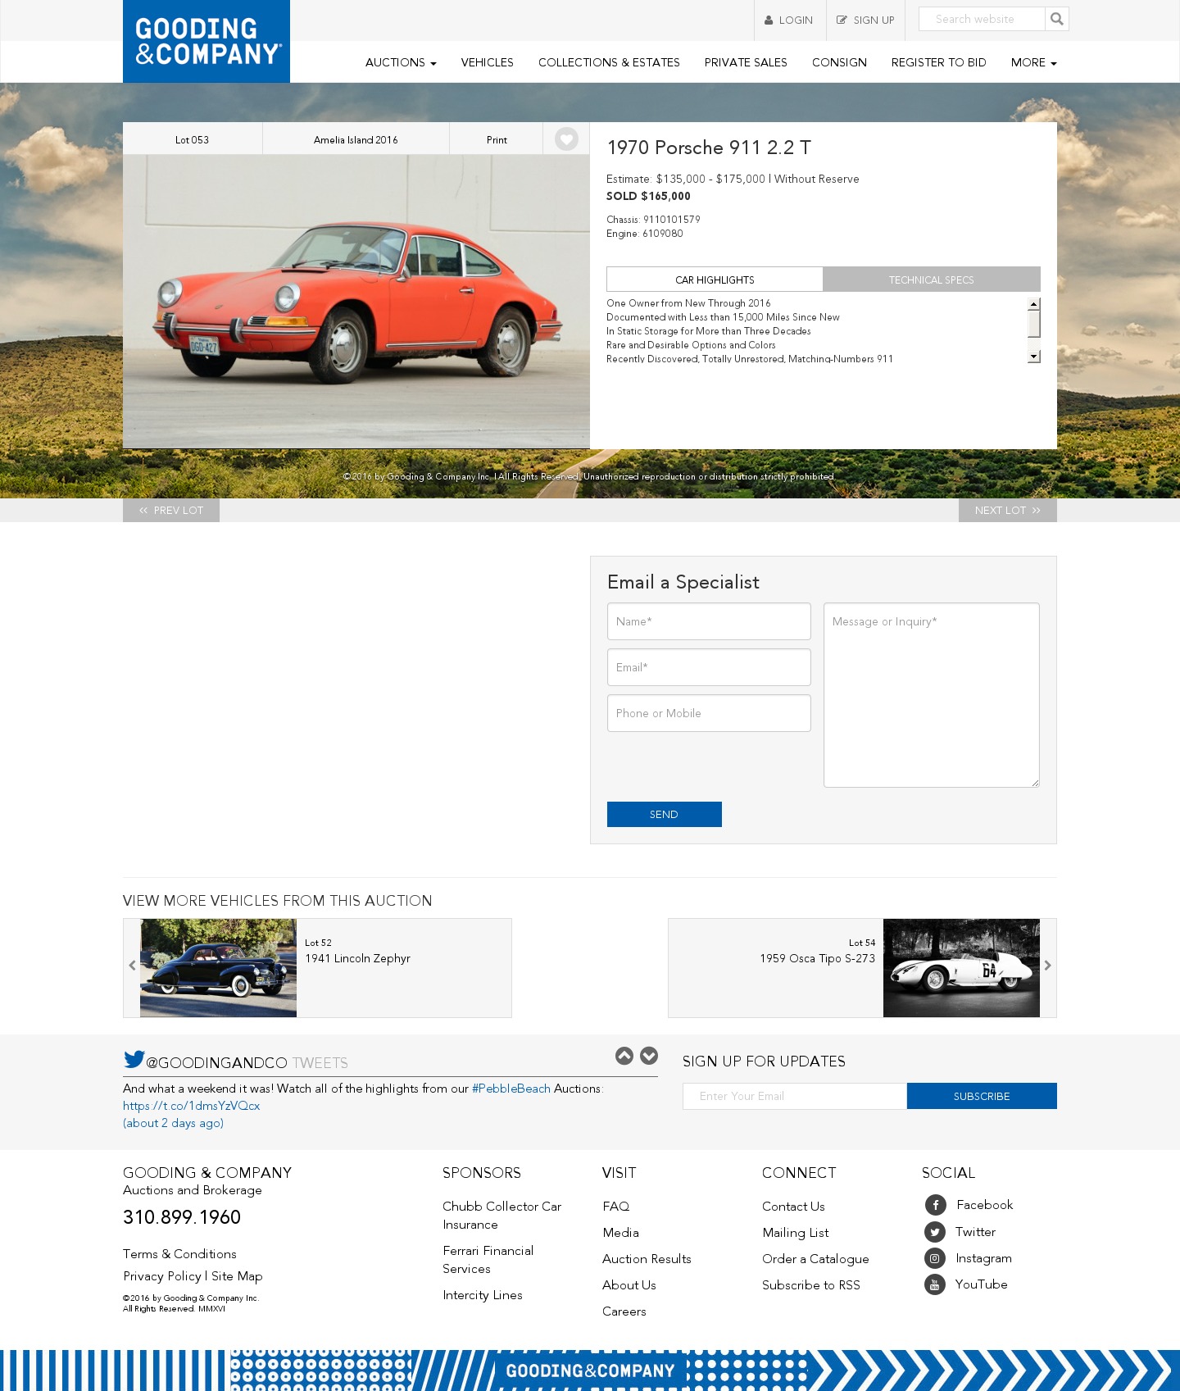Open the Site Map link

pos(237,1276)
